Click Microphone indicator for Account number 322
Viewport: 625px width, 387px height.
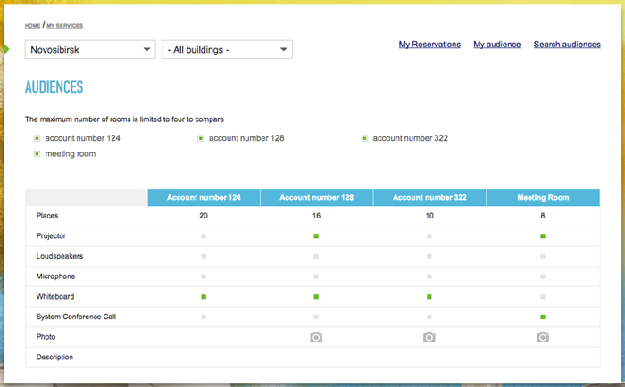[x=429, y=276]
